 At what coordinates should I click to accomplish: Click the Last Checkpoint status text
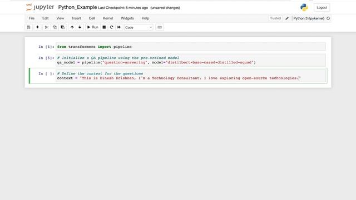123,8
